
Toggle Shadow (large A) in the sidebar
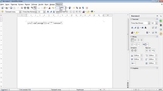[145, 28]
